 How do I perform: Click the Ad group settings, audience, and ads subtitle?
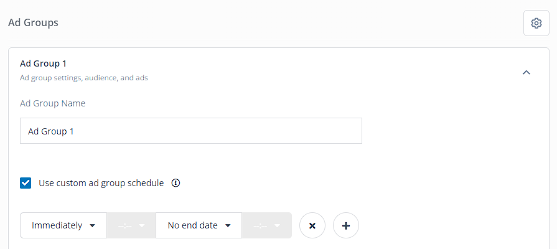(84, 77)
